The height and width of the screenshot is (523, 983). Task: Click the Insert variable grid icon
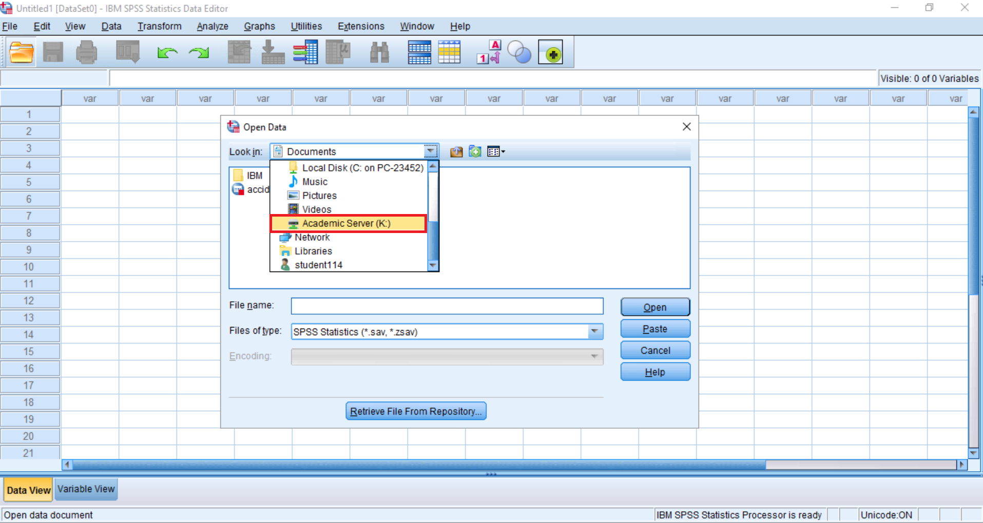(x=450, y=52)
